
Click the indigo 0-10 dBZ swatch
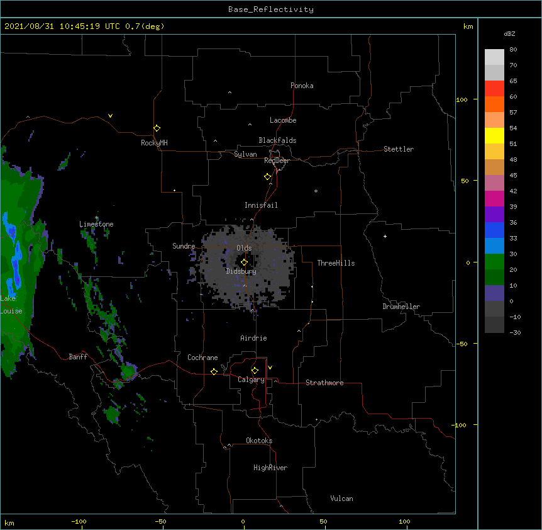494,293
